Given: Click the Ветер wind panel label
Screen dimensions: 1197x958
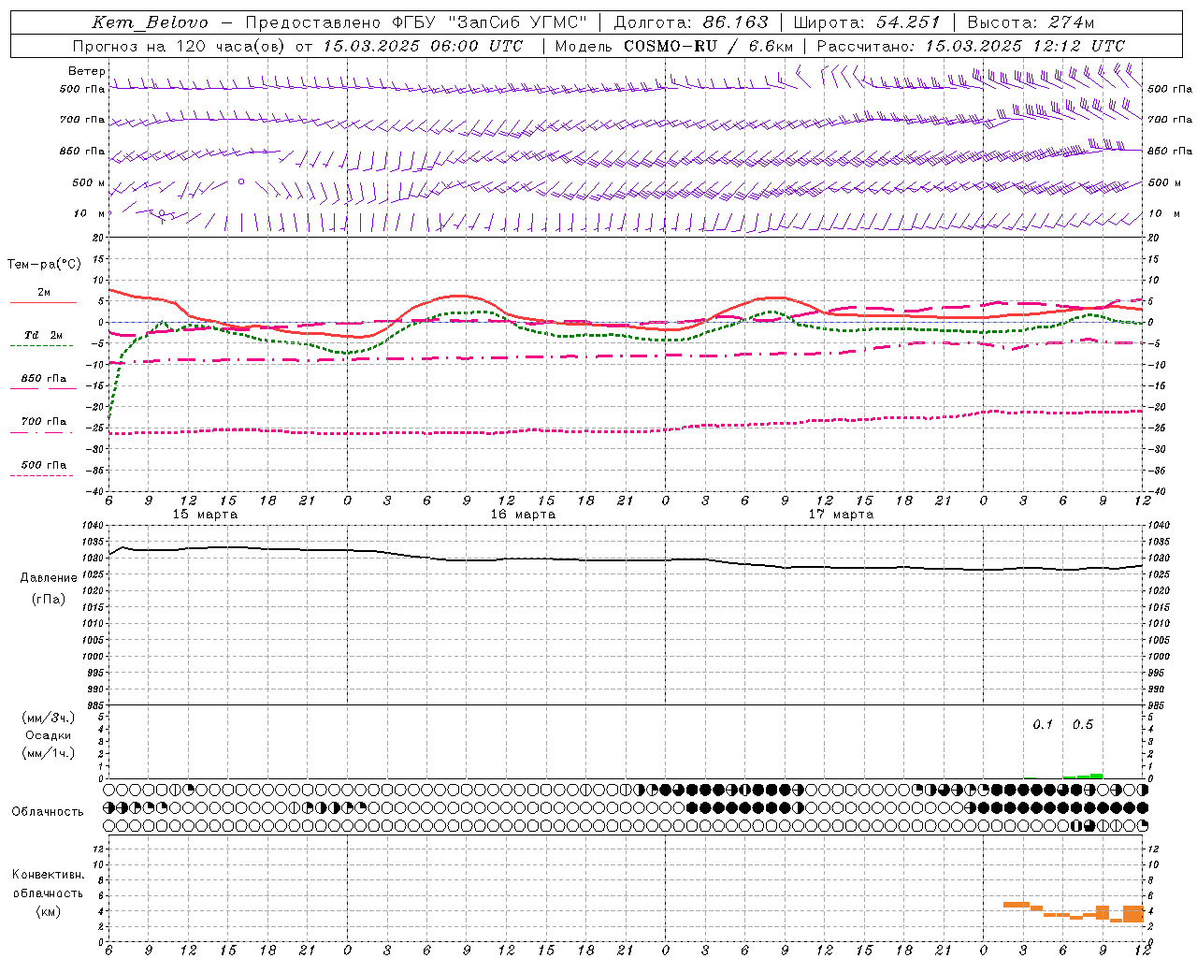Looking at the screenshot, I should pos(86,71).
